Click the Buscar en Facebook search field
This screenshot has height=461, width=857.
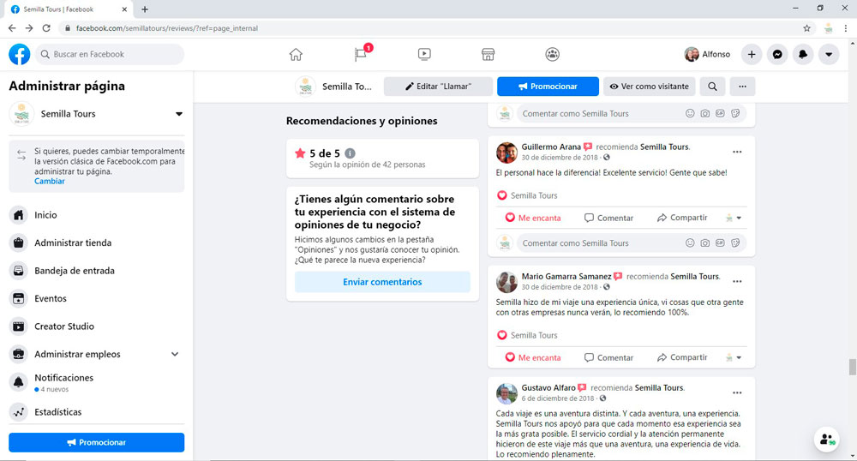pos(110,54)
